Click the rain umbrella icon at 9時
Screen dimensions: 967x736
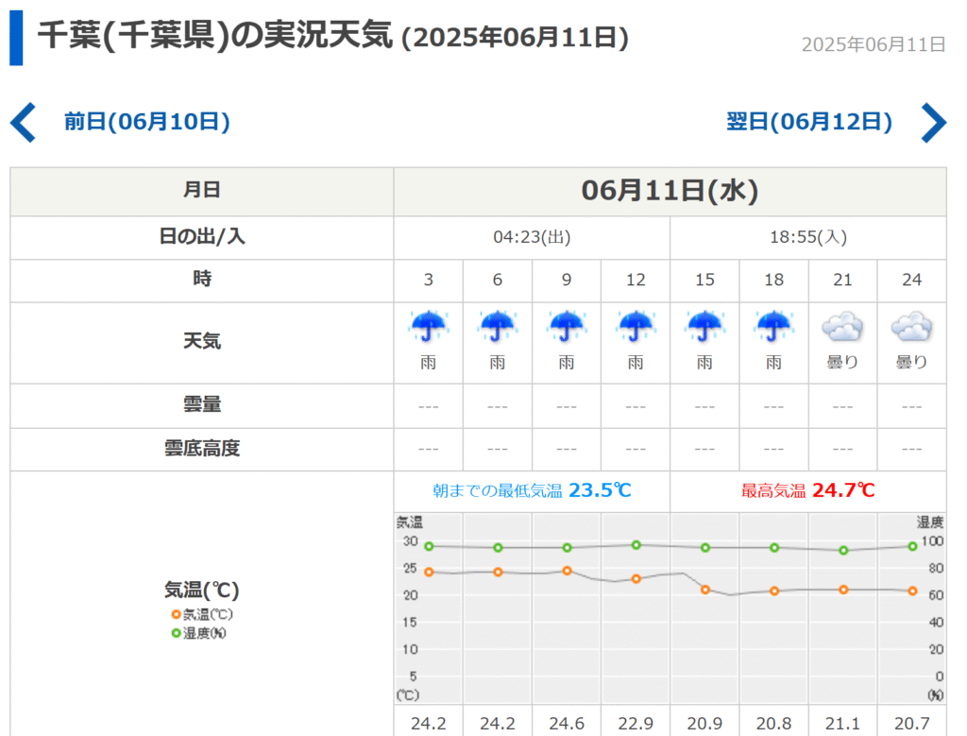click(x=567, y=326)
